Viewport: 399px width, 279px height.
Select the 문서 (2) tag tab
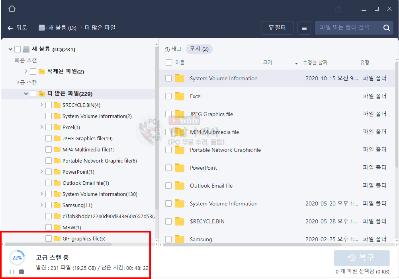pos(199,49)
